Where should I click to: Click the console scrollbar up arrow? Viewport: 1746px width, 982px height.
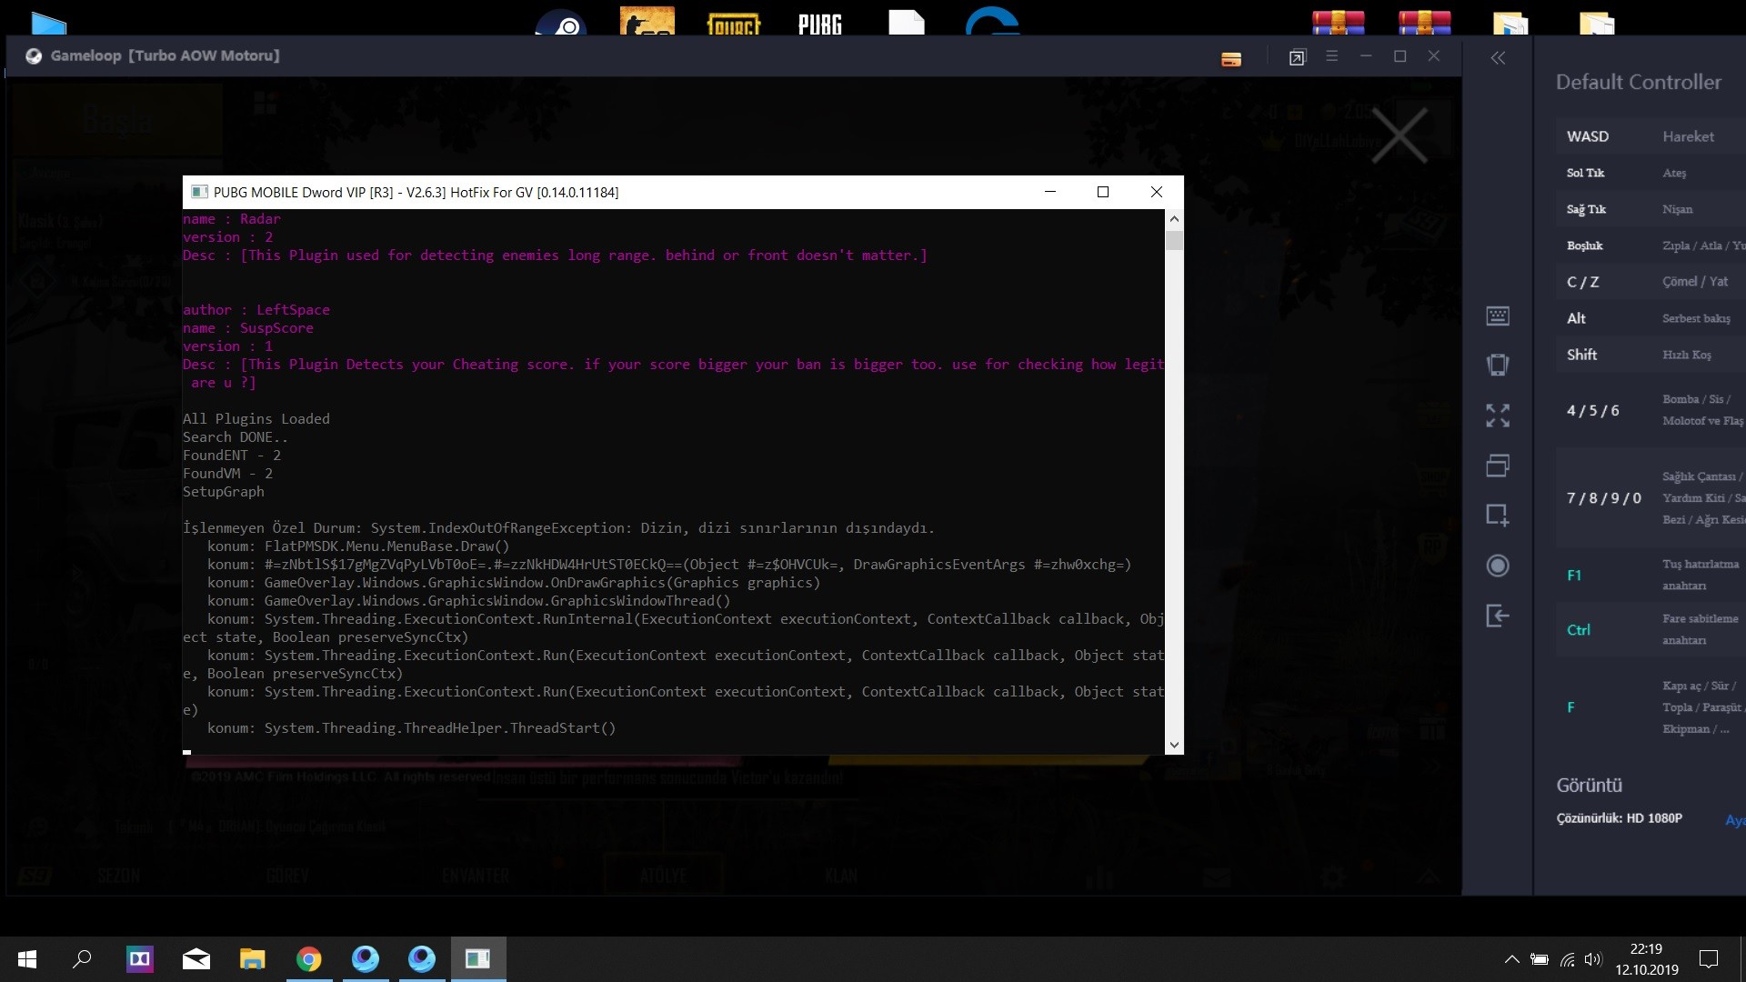pos(1174,219)
